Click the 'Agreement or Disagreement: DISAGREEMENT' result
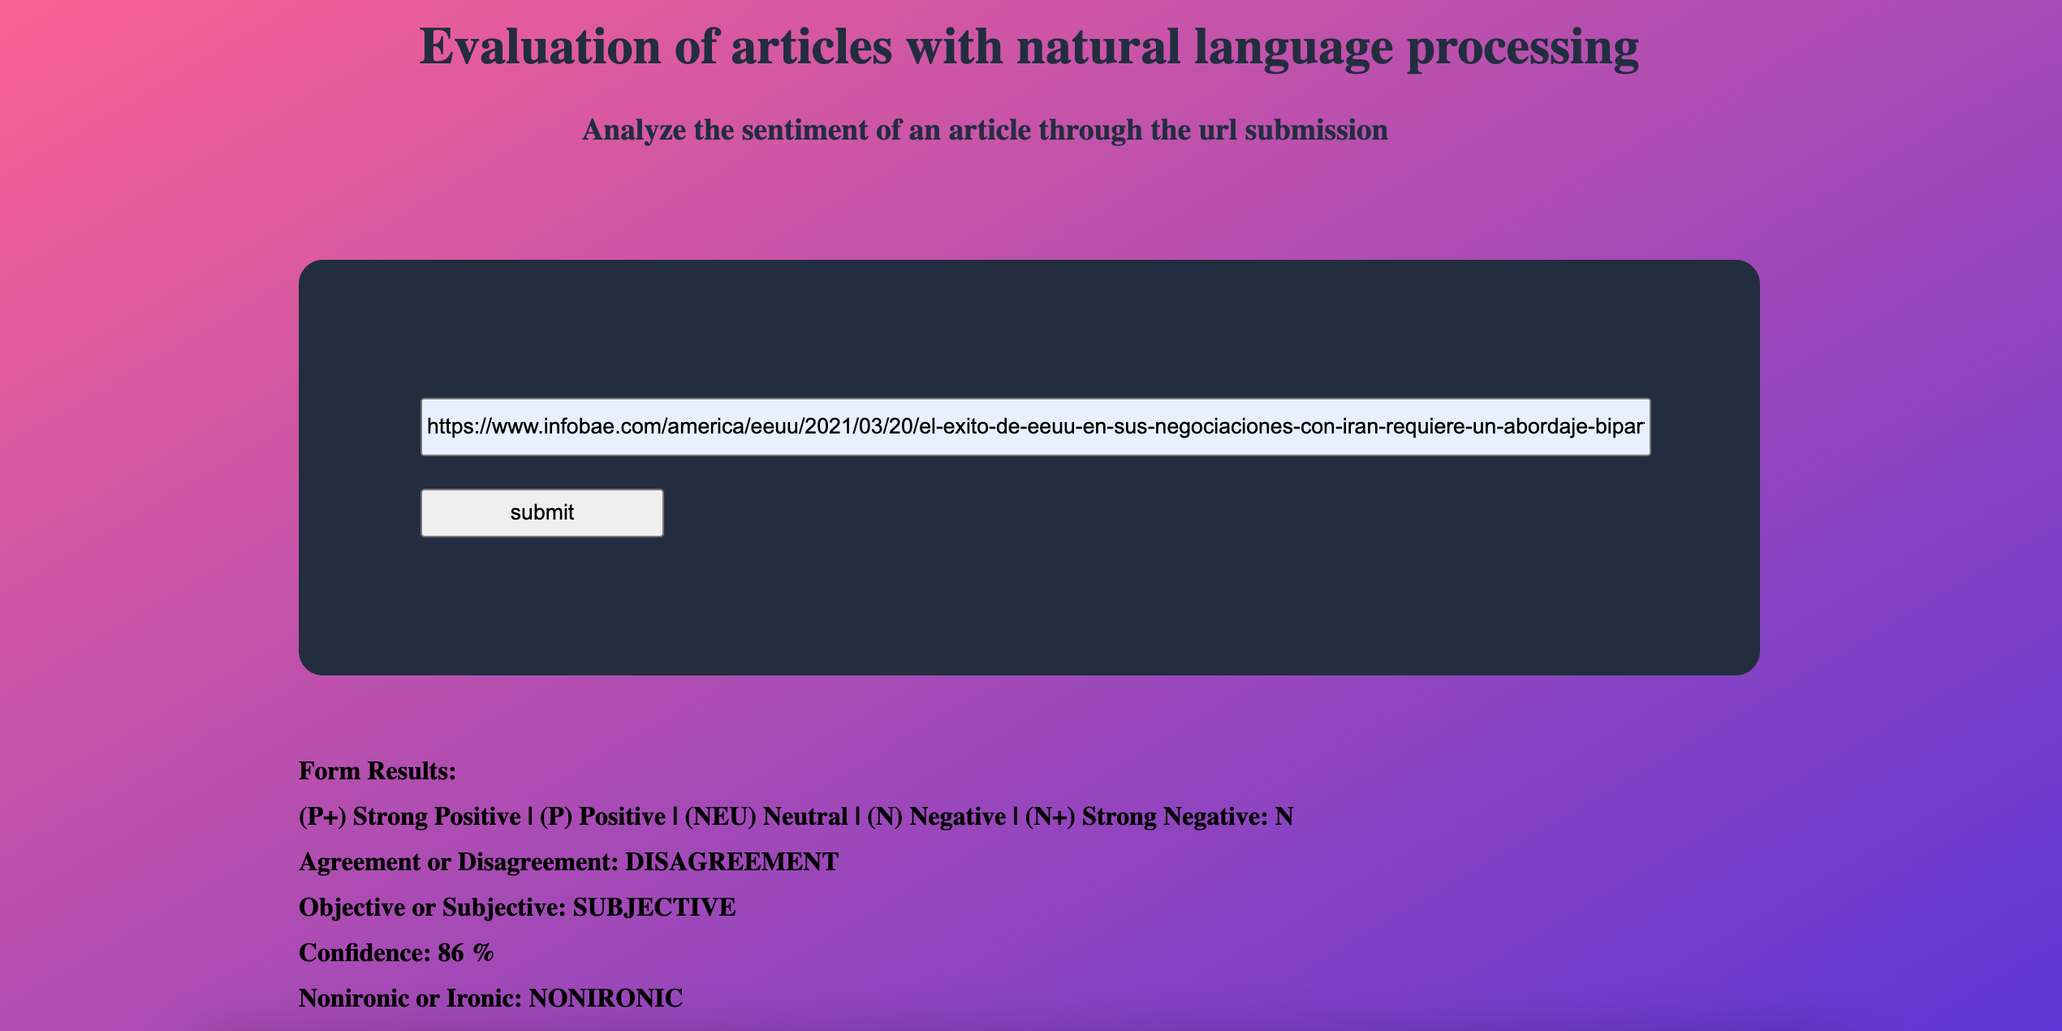 coord(568,861)
